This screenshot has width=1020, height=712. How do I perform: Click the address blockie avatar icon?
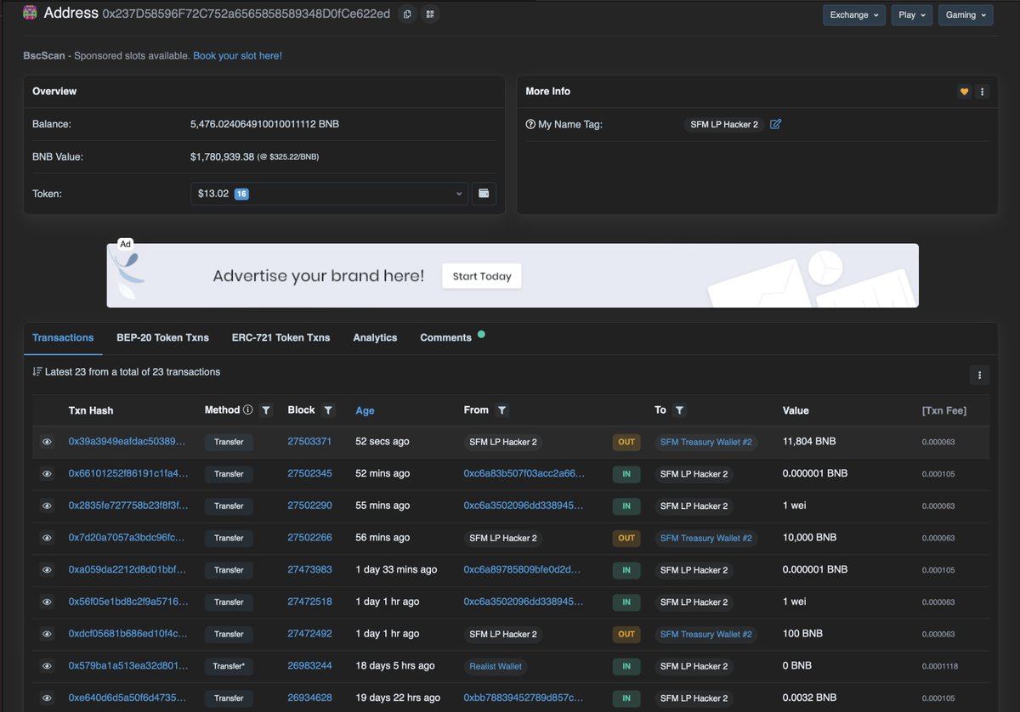coord(30,13)
